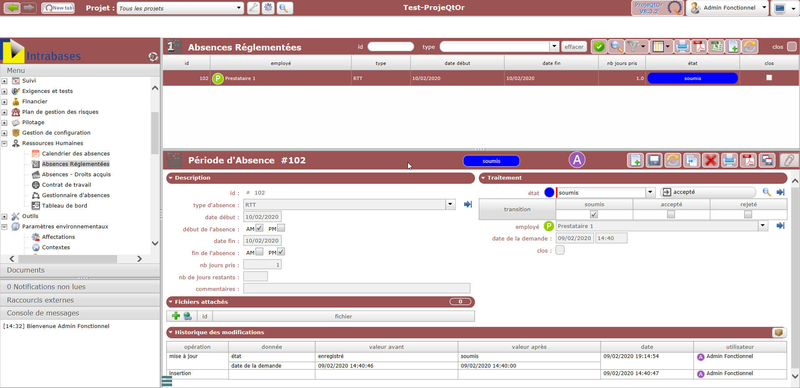800x388 pixels.
Task: Click the effacer button
Action: (574, 47)
